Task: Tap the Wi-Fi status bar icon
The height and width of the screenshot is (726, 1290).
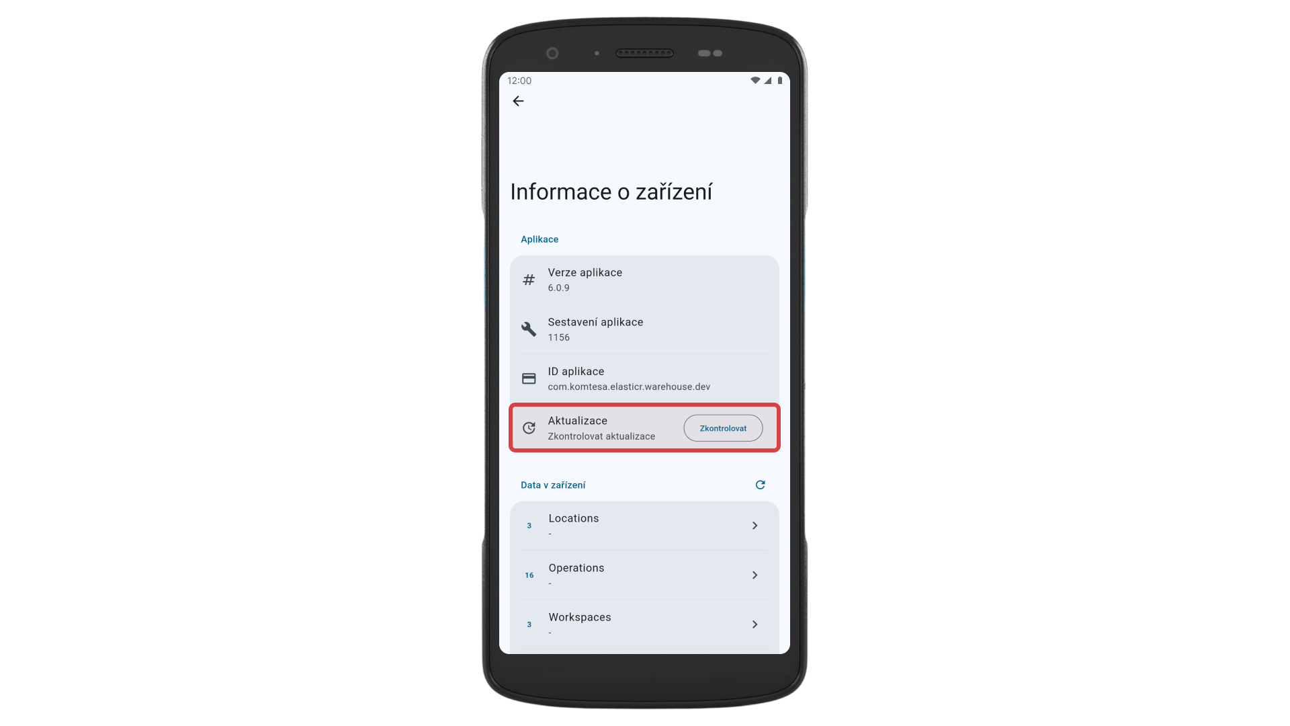Action: (755, 80)
